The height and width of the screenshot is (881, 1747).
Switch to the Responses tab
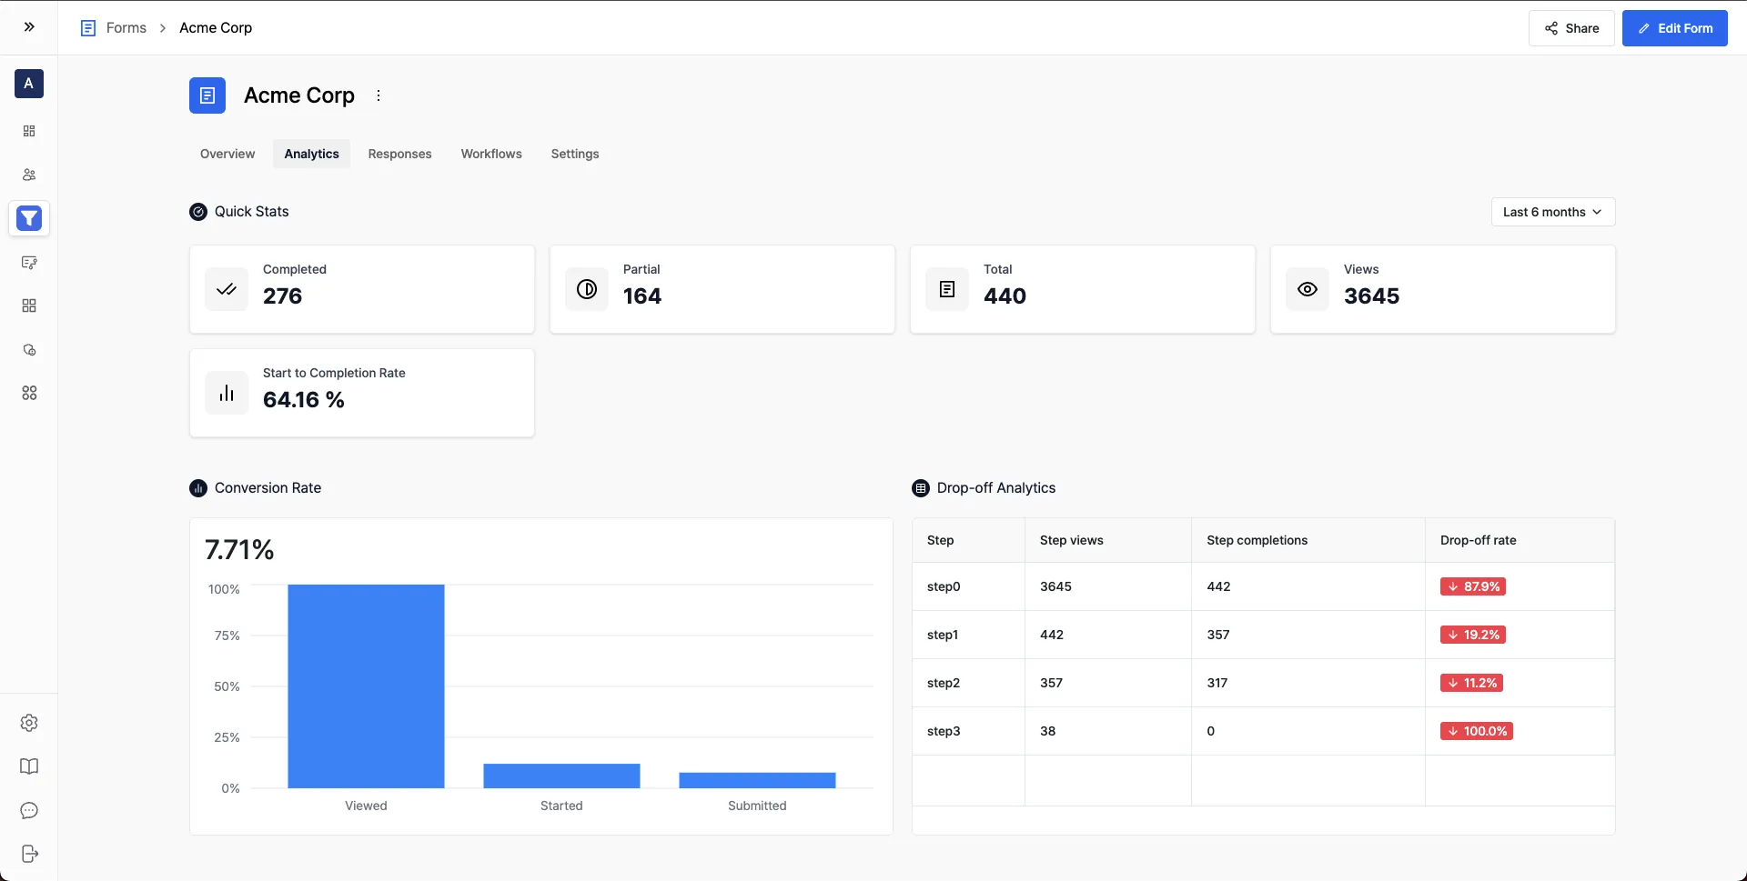point(399,154)
